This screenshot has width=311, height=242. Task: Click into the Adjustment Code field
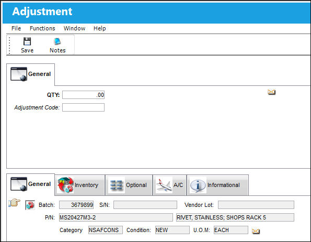pyautogui.click(x=83, y=107)
